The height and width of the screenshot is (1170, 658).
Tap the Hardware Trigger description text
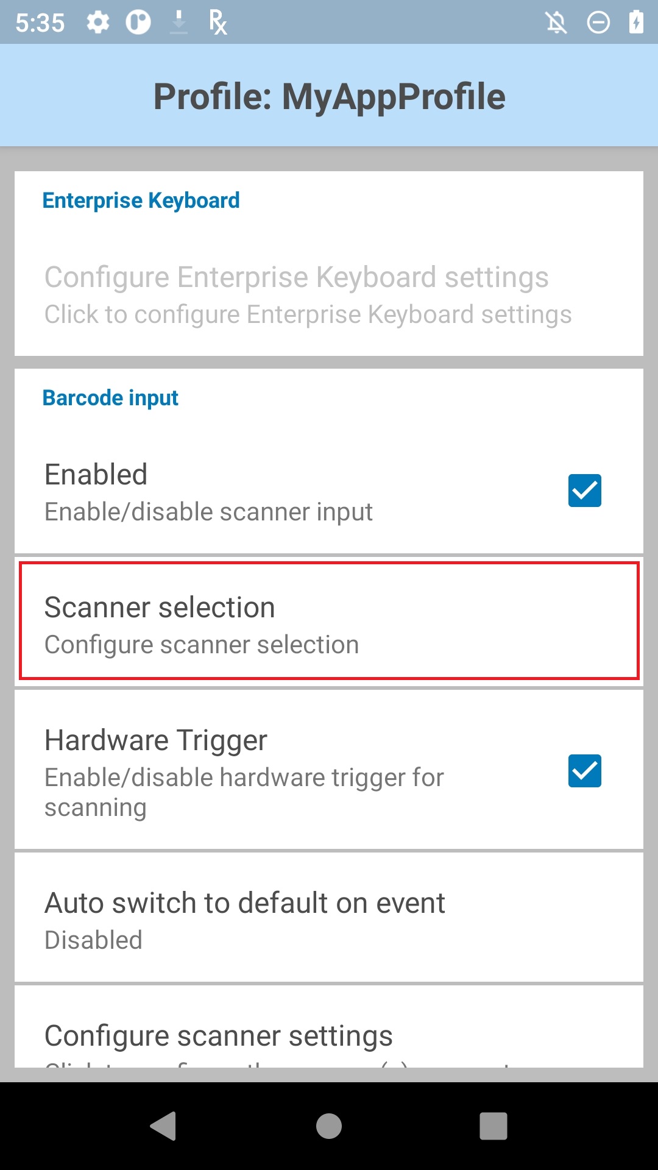click(x=244, y=792)
